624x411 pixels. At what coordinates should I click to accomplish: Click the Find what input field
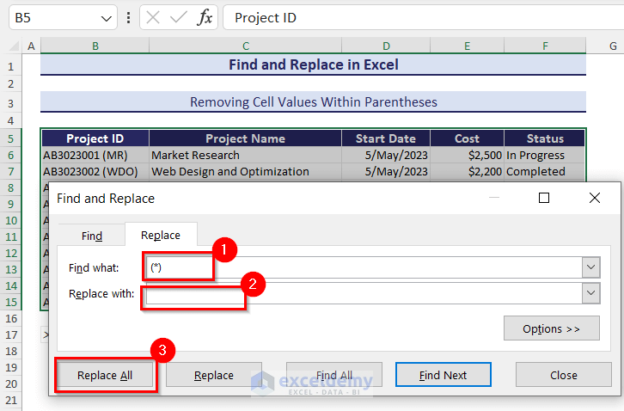pos(364,267)
